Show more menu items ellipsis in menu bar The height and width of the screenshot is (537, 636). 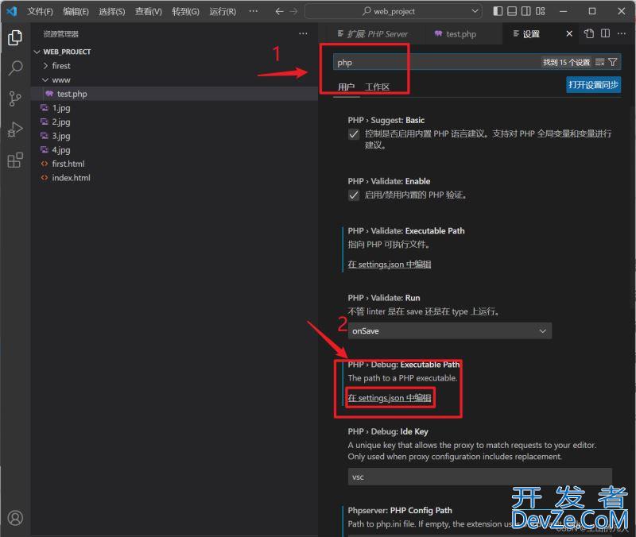[254, 11]
